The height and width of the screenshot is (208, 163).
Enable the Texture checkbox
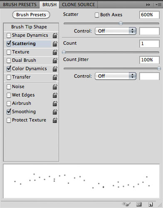pyautogui.click(x=9, y=52)
